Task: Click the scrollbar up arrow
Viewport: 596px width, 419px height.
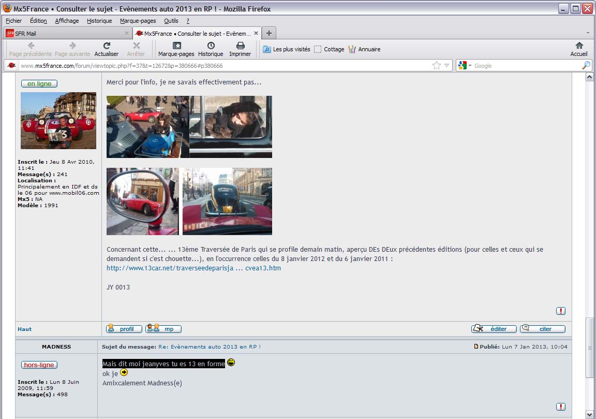Action: click(x=590, y=77)
